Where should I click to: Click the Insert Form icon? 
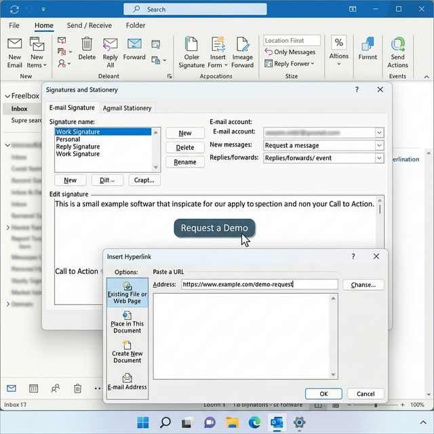point(218,44)
